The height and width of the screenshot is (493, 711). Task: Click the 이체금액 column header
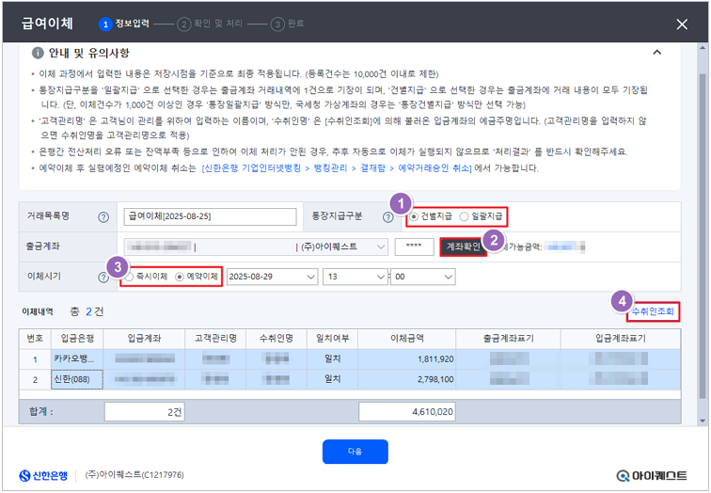[406, 339]
